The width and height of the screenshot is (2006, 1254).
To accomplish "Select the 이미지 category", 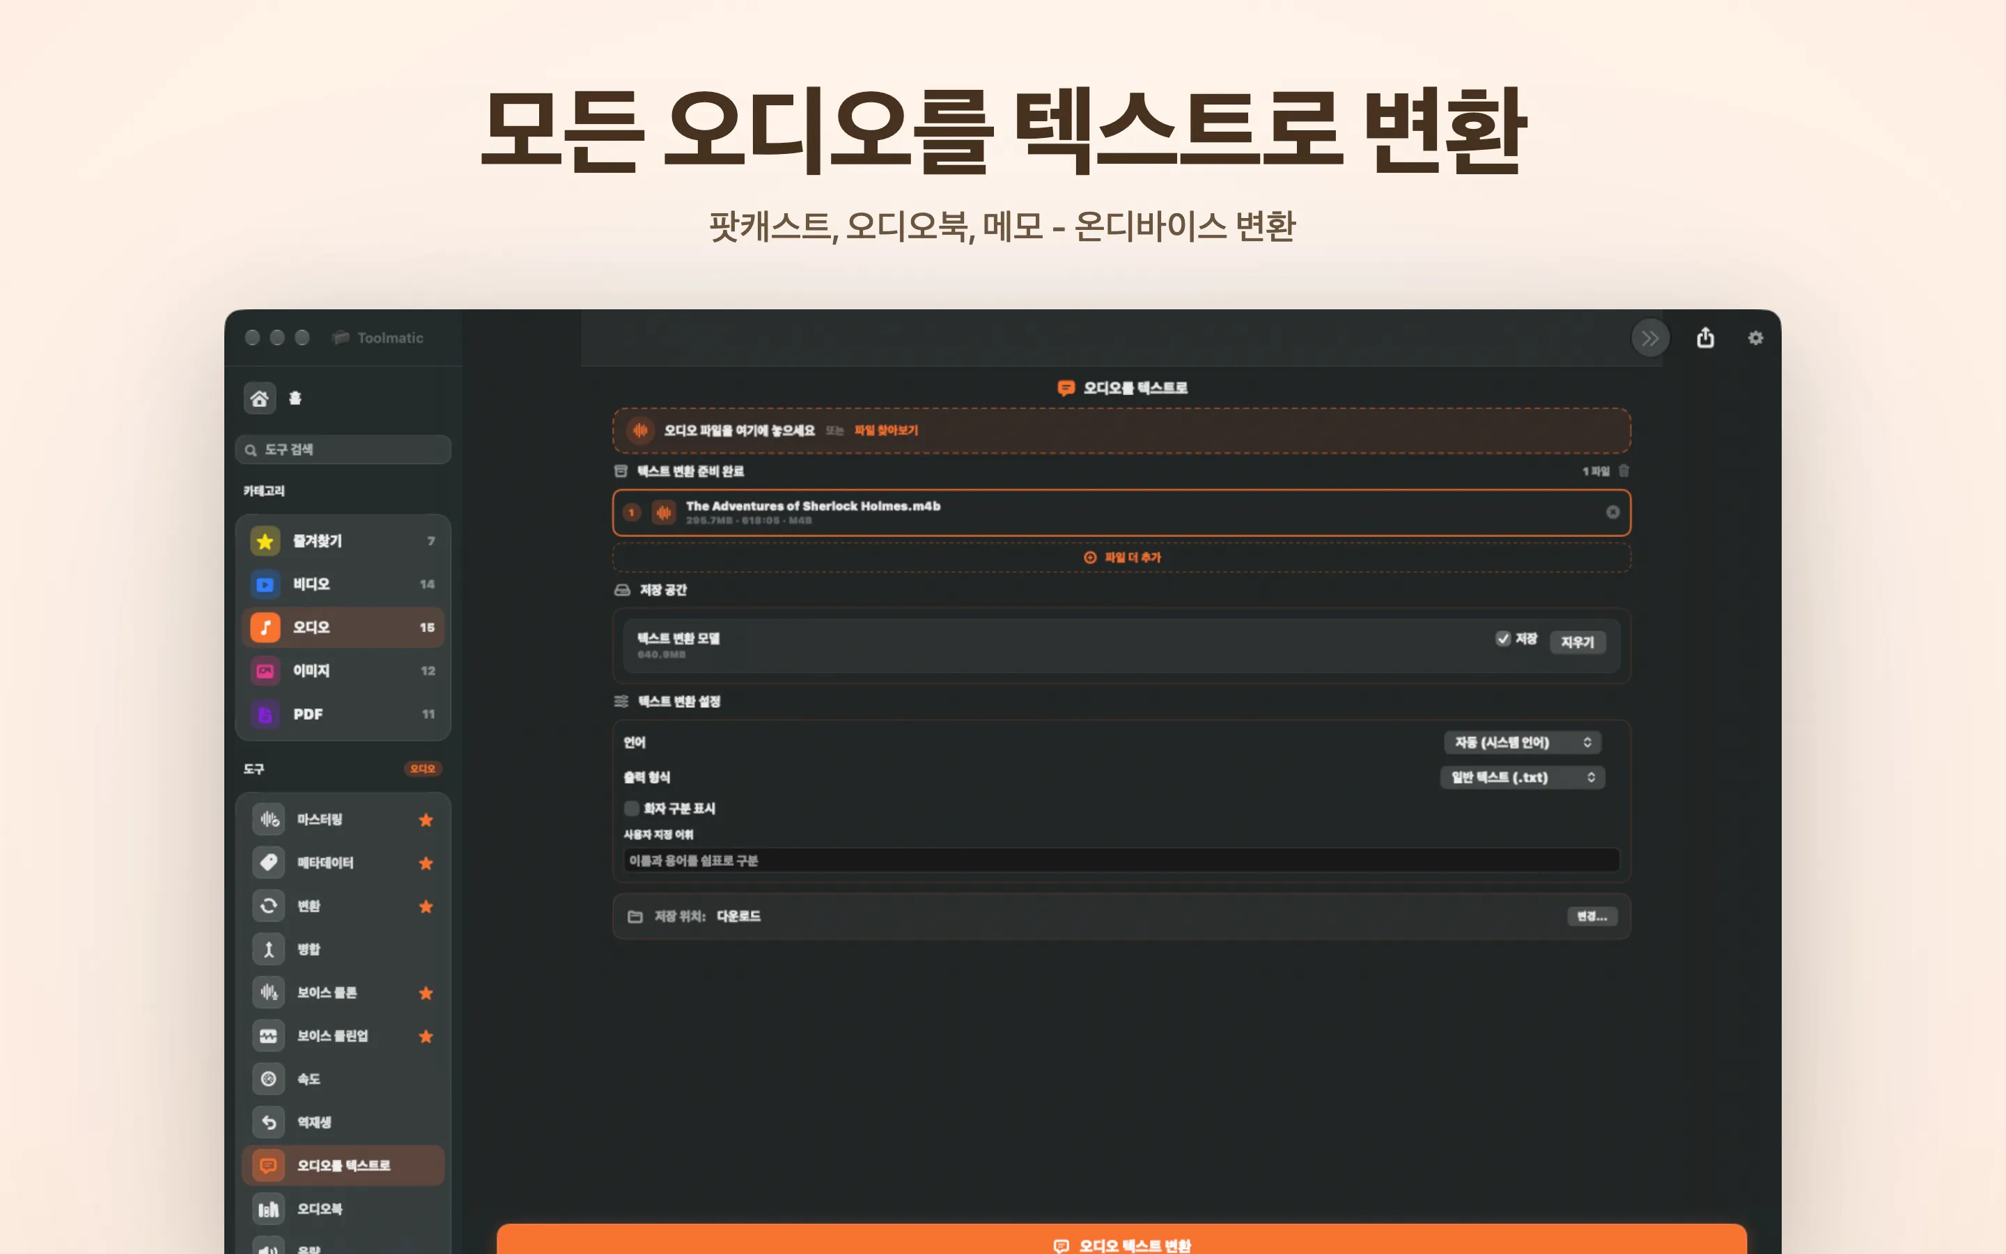I will (x=343, y=670).
